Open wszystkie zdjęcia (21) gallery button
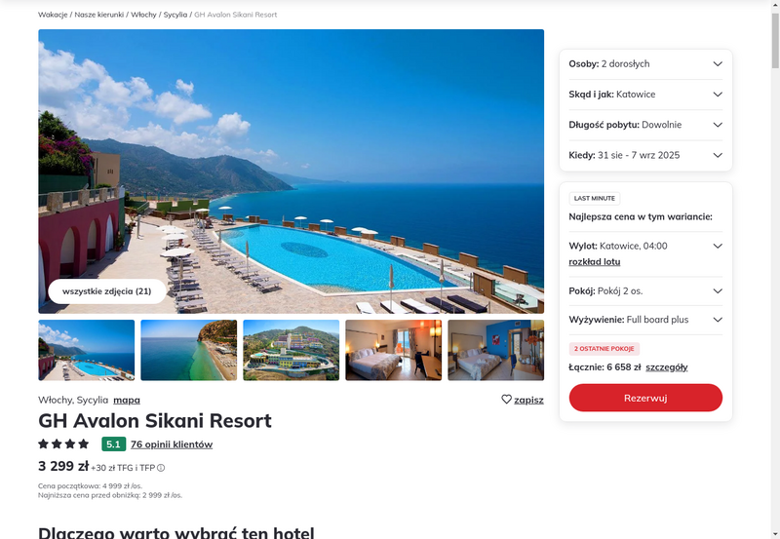Screen dimensions: 780x539 point(107,291)
